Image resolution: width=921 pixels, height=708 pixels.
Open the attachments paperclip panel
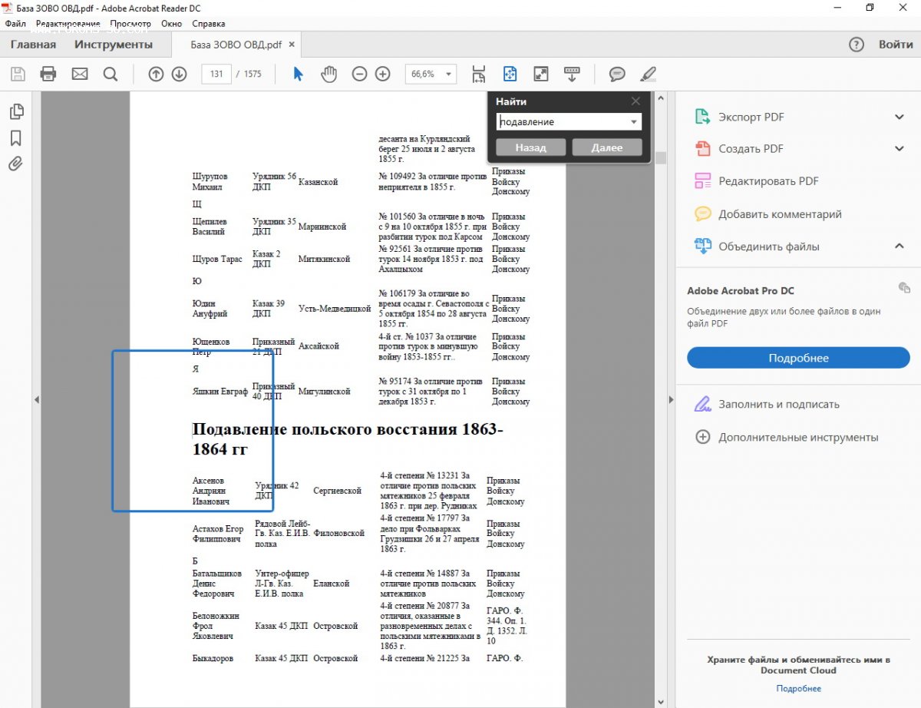[x=15, y=164]
